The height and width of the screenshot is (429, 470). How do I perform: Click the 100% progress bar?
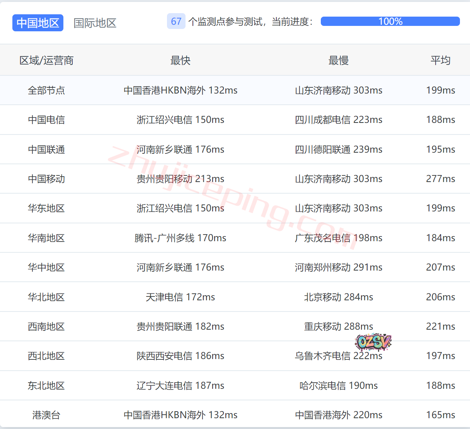pos(390,21)
